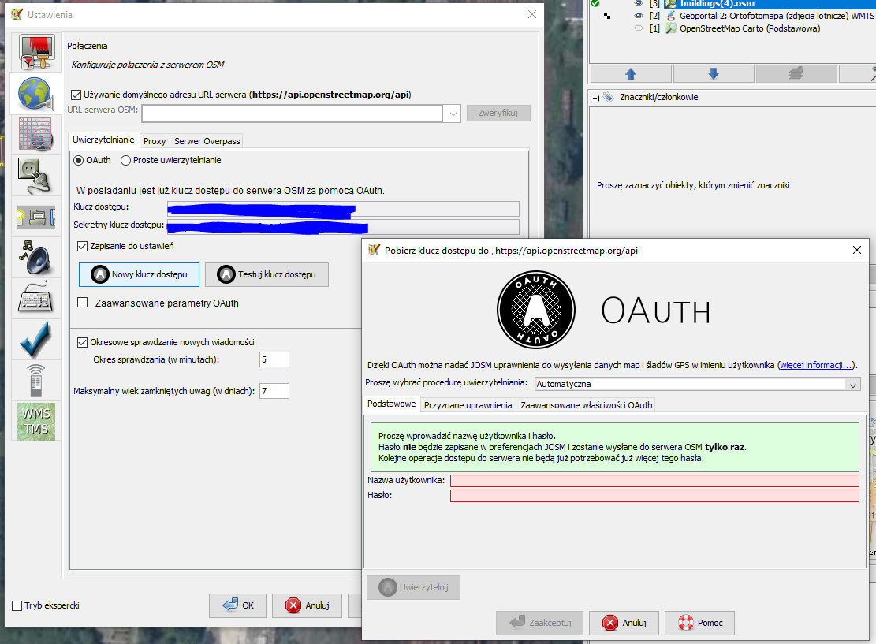
Task: Toggle Zapisanie do ustawień checkbox
Action: point(82,246)
